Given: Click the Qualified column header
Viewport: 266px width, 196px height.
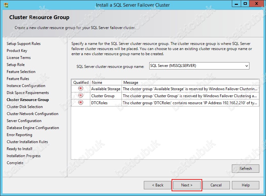Looking at the screenshot, I should click(81, 83).
